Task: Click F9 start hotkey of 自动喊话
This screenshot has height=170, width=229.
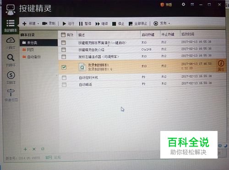Action: 143,84
